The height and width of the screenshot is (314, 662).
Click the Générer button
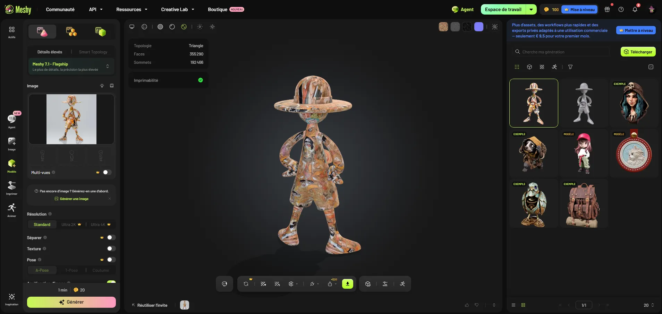pyautogui.click(x=71, y=302)
